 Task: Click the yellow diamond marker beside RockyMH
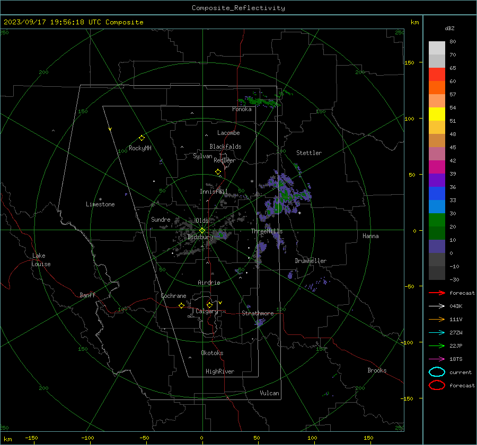point(142,138)
